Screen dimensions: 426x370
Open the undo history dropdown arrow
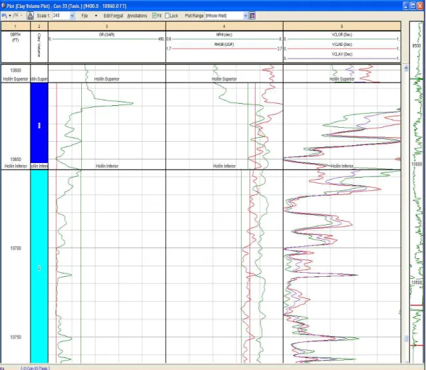tap(10, 16)
